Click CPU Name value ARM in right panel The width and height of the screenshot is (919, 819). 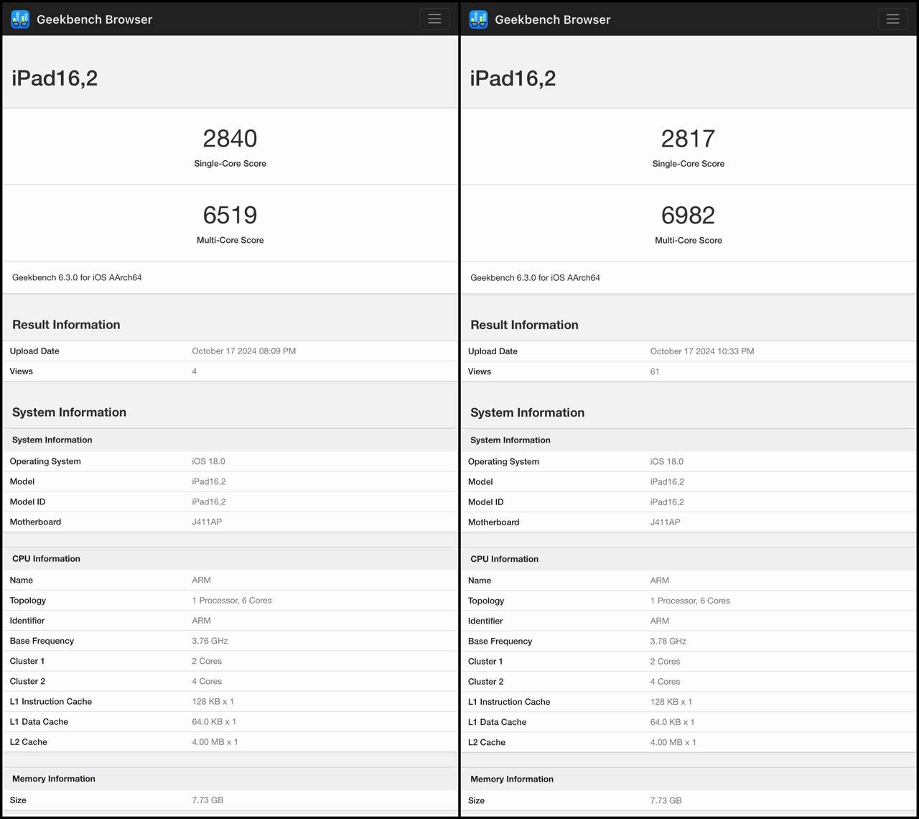pos(660,580)
